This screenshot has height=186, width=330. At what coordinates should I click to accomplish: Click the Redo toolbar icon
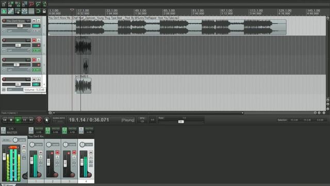[x=38, y=4]
